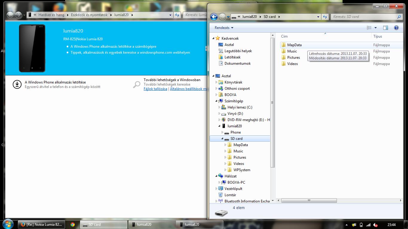Click the Forward arrow in SD card window
408x229 pixels.
click(x=222, y=17)
